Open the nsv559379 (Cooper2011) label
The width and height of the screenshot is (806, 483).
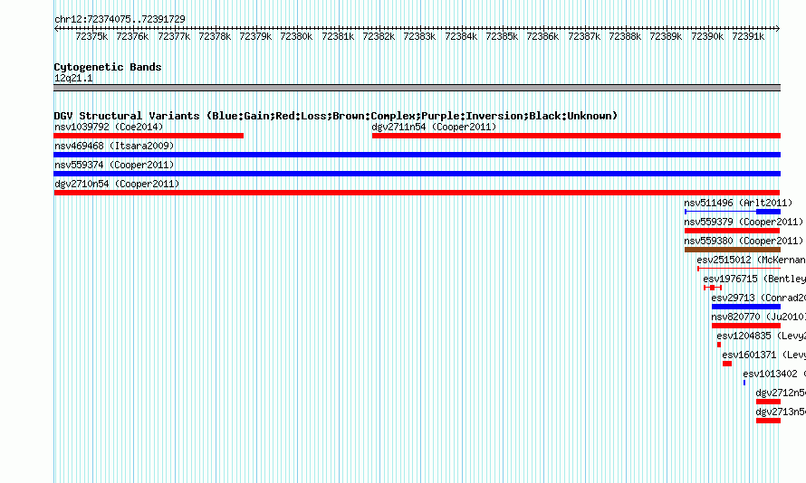click(x=744, y=222)
